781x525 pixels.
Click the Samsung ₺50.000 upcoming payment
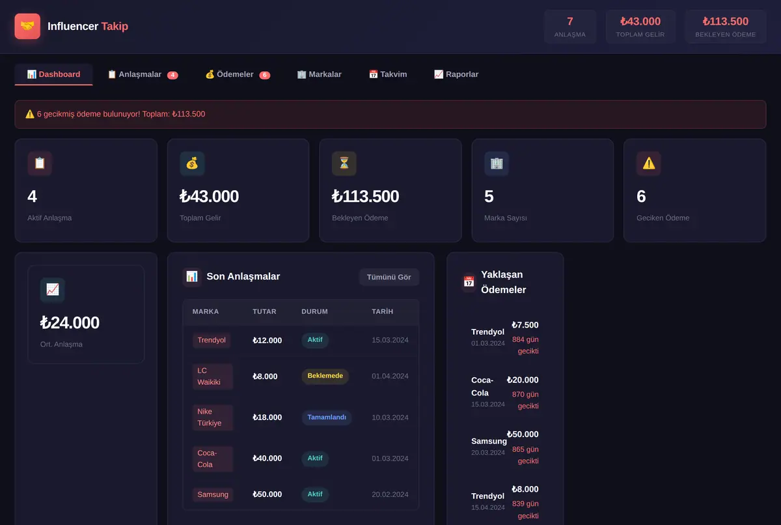(505, 447)
